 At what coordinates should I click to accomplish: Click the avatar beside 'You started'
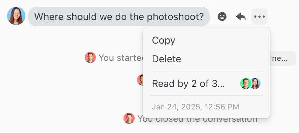pos(90,57)
